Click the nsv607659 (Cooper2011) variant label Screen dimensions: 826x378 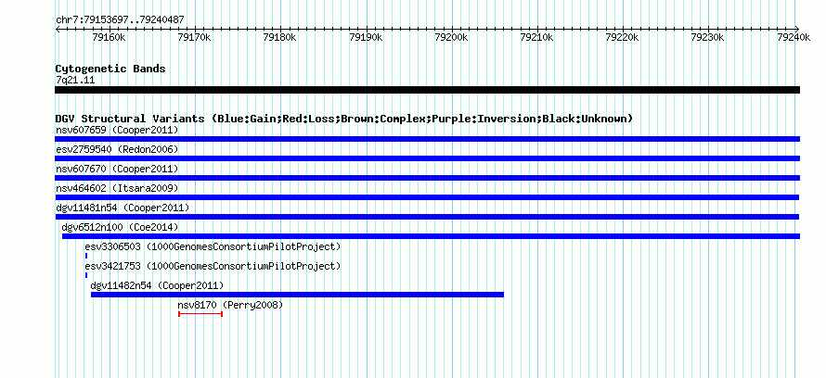click(x=117, y=130)
